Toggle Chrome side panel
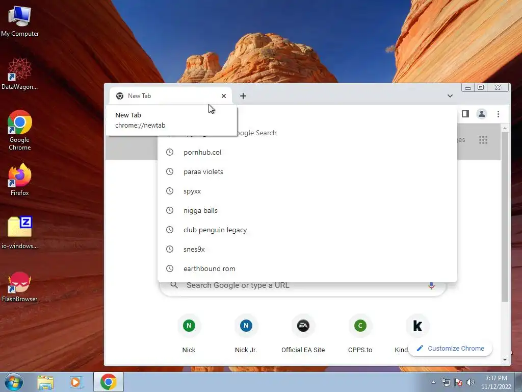The image size is (522, 392). 465,114
